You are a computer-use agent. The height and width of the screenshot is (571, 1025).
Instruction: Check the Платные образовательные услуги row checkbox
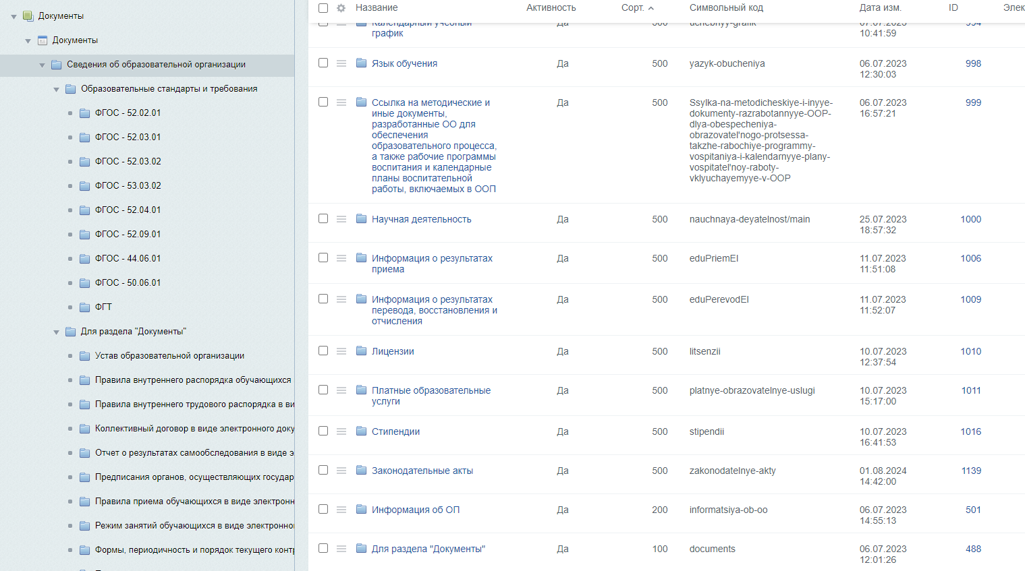tap(323, 390)
